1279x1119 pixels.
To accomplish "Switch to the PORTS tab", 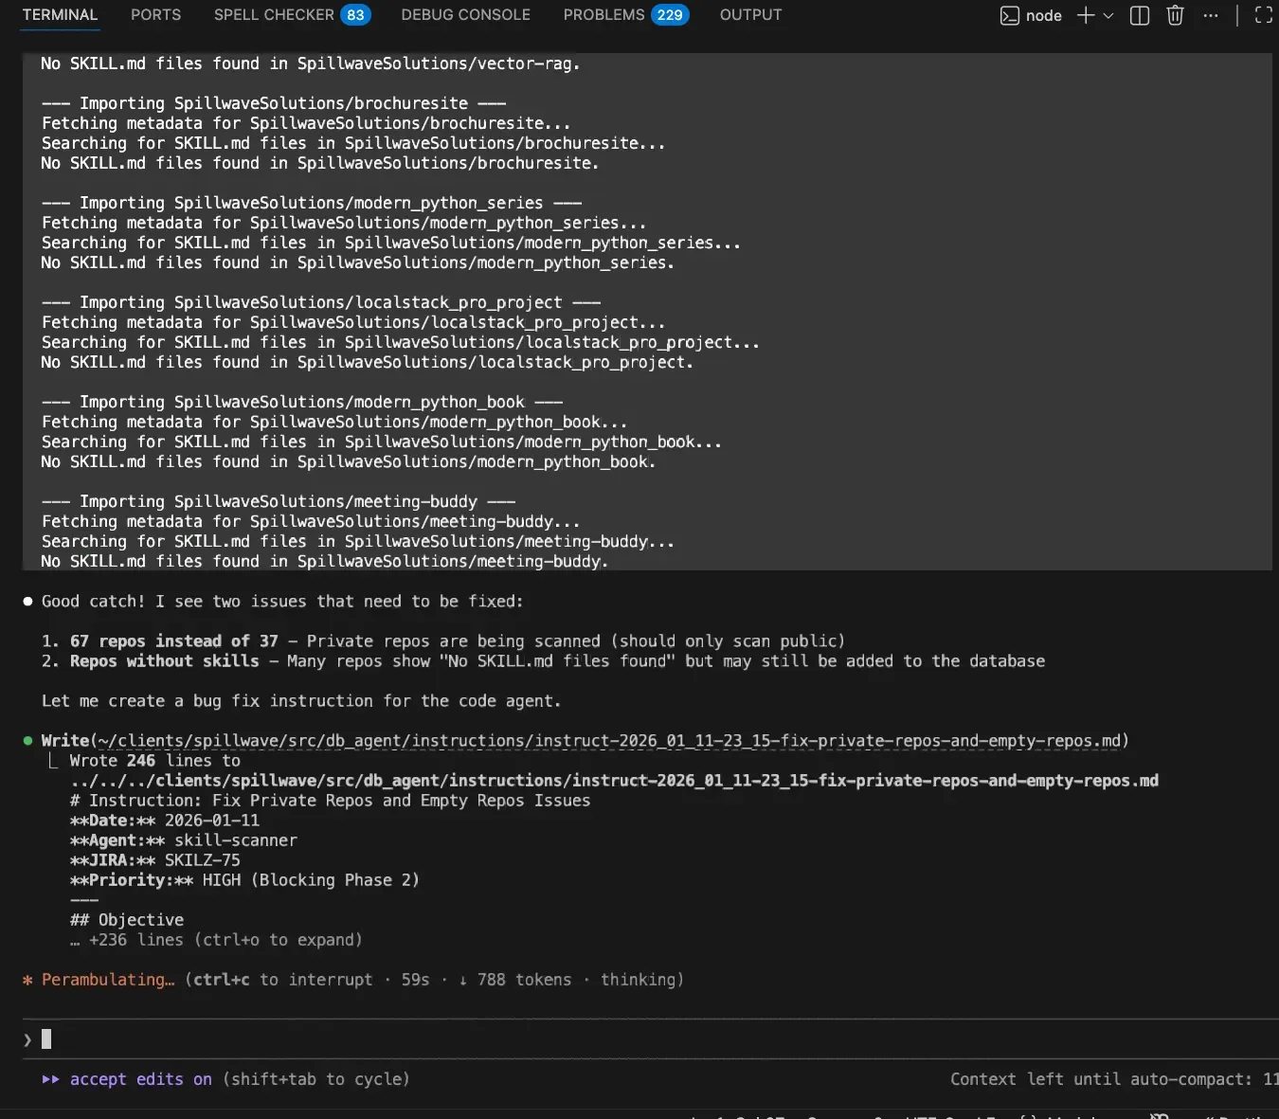I will (x=155, y=15).
